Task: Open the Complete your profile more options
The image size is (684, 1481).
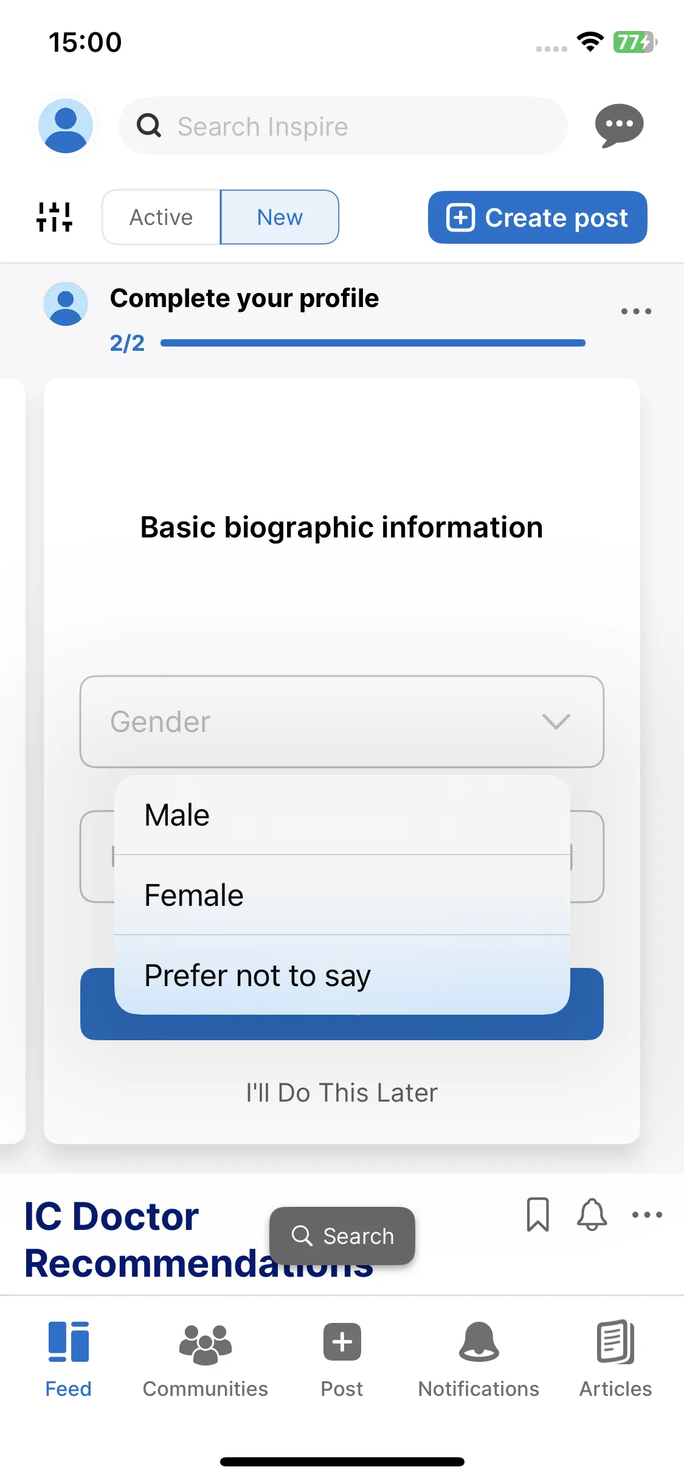Action: (636, 311)
